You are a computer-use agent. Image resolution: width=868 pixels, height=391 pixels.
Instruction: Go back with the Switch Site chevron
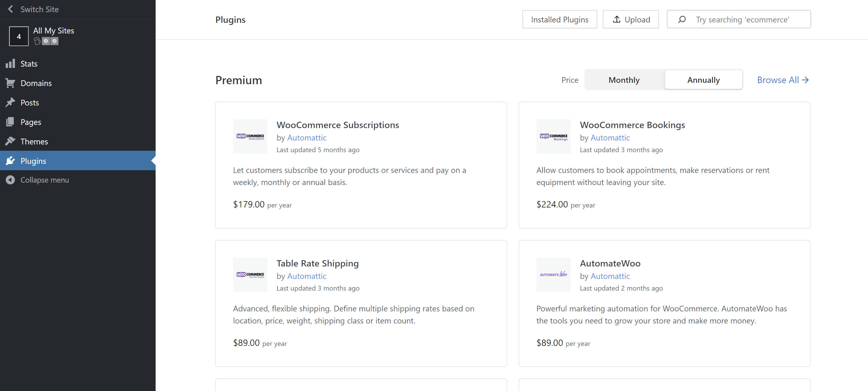point(10,9)
